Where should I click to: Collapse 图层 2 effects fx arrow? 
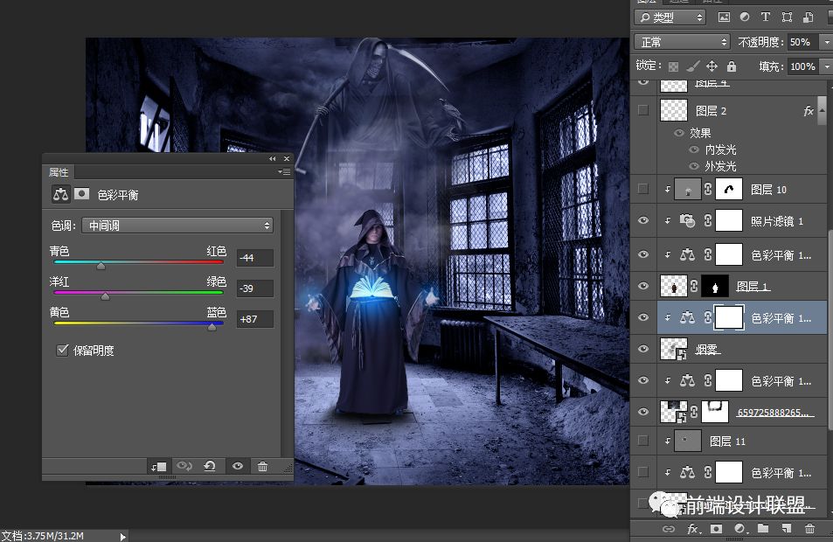click(823, 110)
